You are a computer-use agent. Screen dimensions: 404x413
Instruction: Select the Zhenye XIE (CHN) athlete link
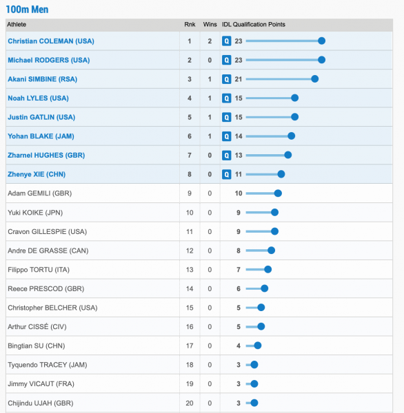click(37, 174)
